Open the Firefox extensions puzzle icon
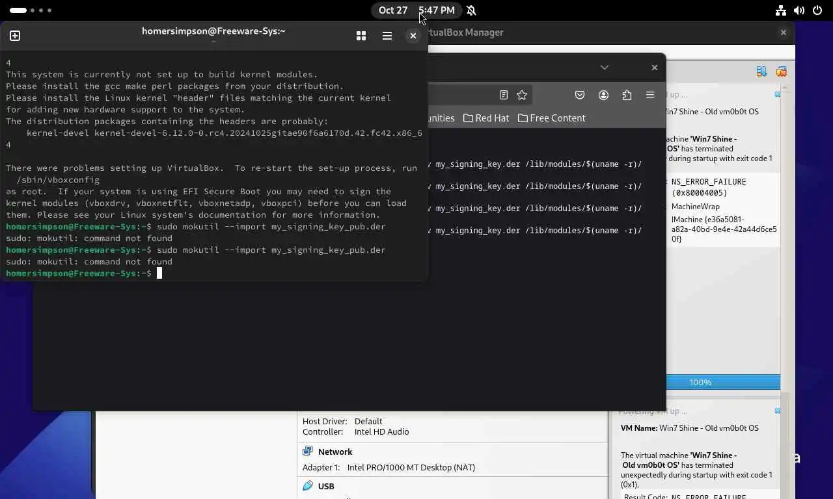This screenshot has width=833, height=499. click(627, 95)
